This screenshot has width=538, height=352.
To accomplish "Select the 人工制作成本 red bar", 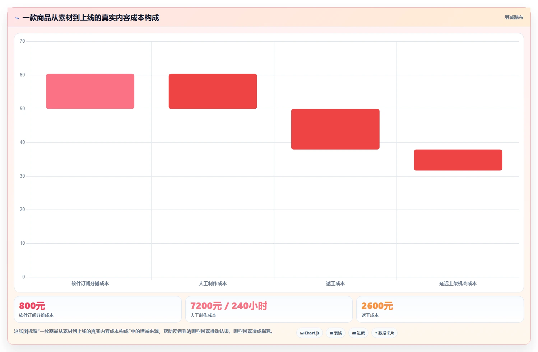I will point(213,91).
